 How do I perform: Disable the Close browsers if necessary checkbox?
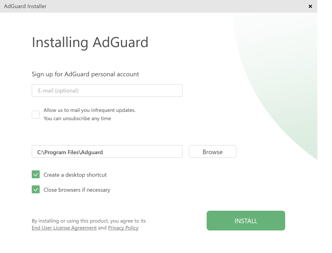tap(36, 190)
